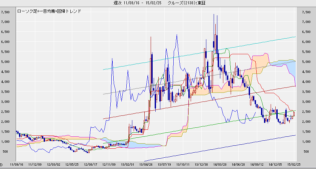
Task: Click the '12/05/25' date axis label
Action: (72, 164)
